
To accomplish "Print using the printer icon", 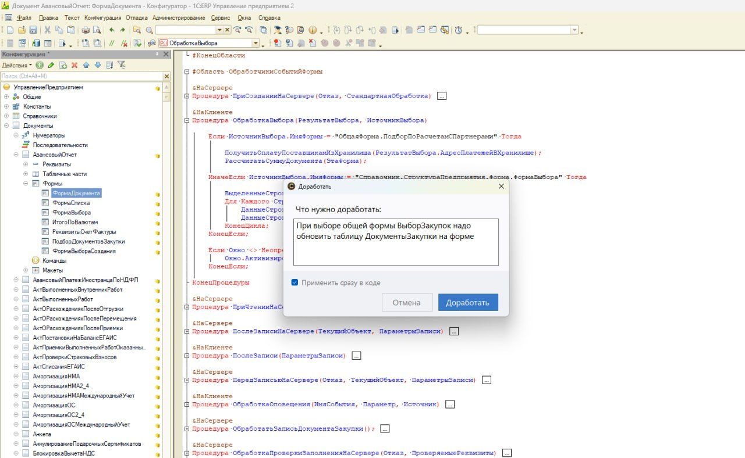I will pos(86,30).
